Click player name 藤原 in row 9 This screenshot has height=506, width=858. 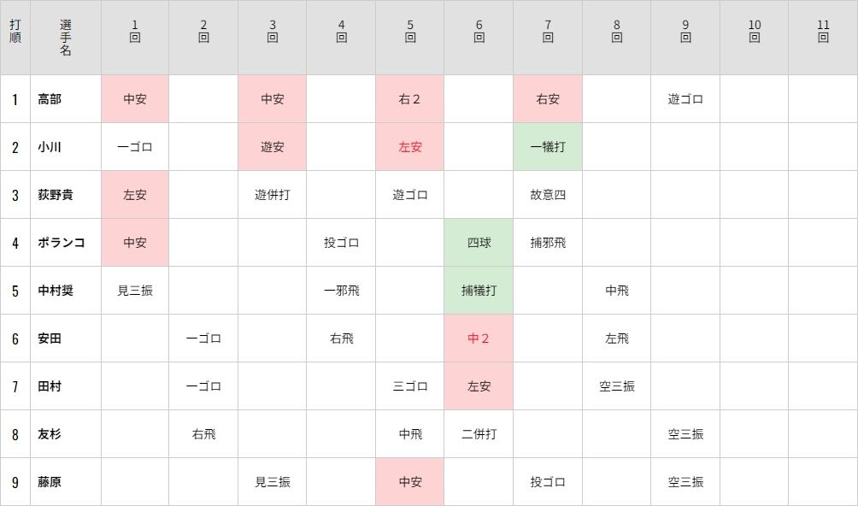click(50, 482)
